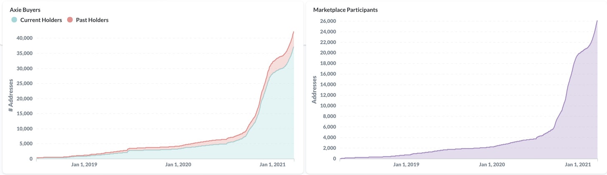
Task: Click the 35,000 y-axis label
Action: pyautogui.click(x=24, y=53)
